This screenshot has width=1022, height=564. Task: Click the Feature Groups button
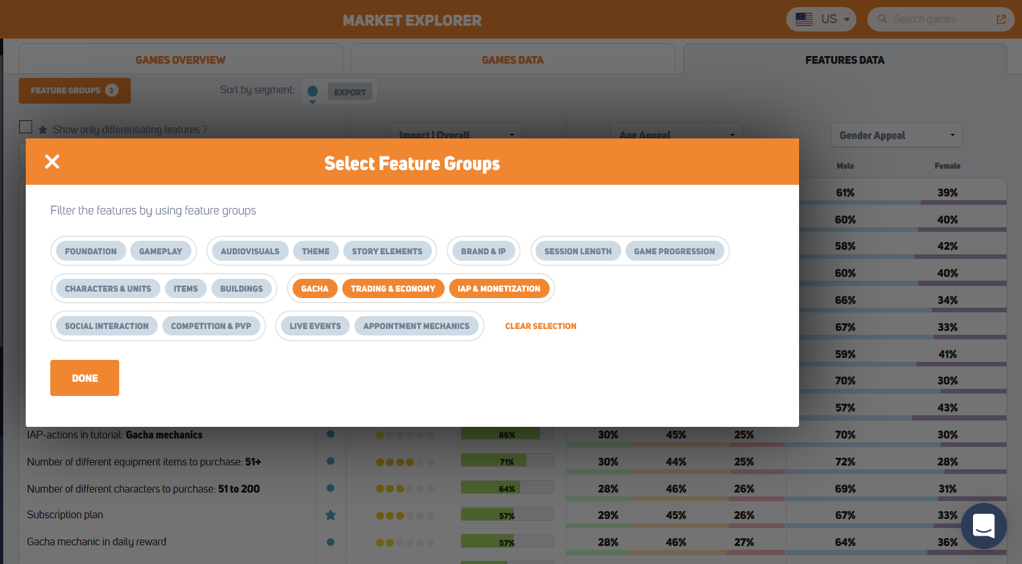coord(75,91)
